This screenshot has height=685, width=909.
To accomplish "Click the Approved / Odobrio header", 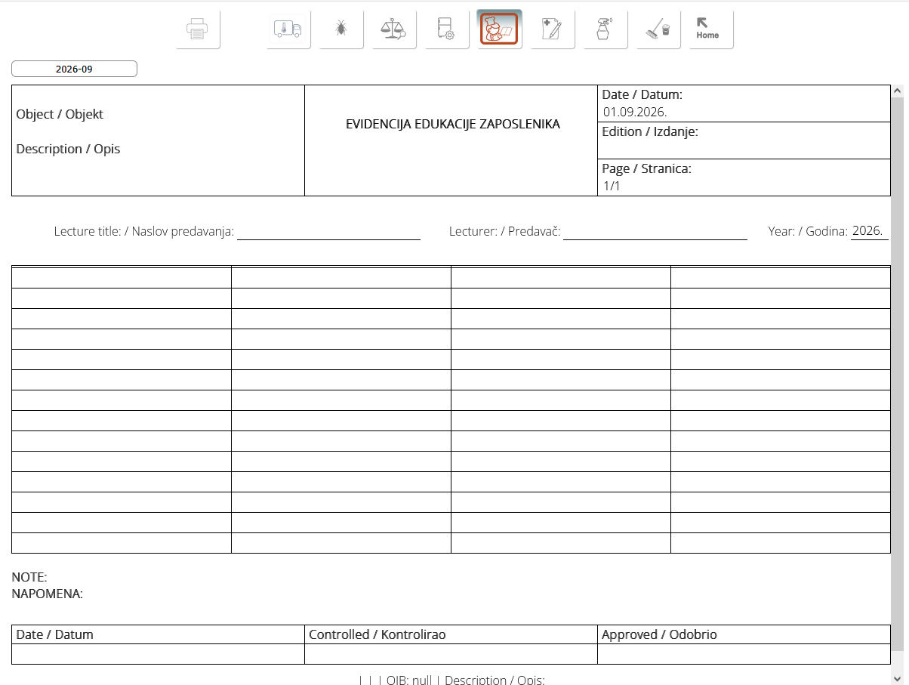I will (x=659, y=634).
